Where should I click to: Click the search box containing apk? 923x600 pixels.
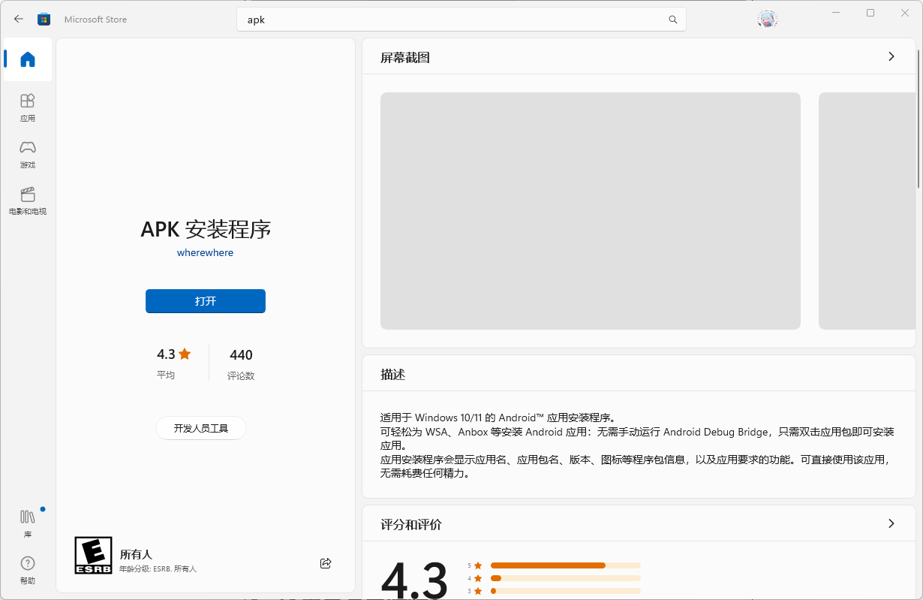450,20
